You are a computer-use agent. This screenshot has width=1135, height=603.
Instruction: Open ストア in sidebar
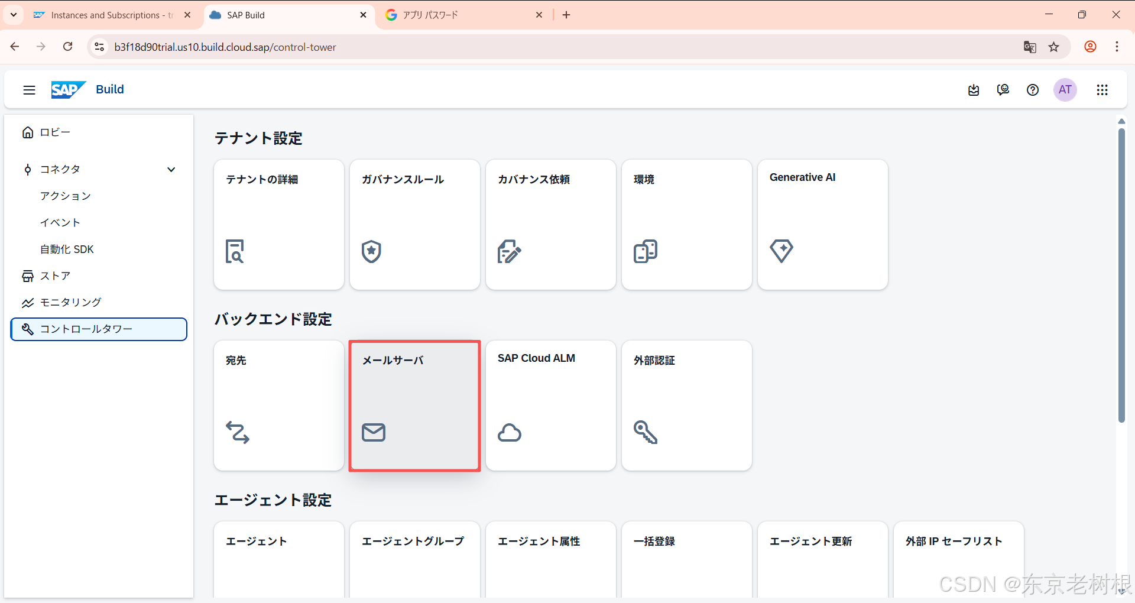[99, 276]
